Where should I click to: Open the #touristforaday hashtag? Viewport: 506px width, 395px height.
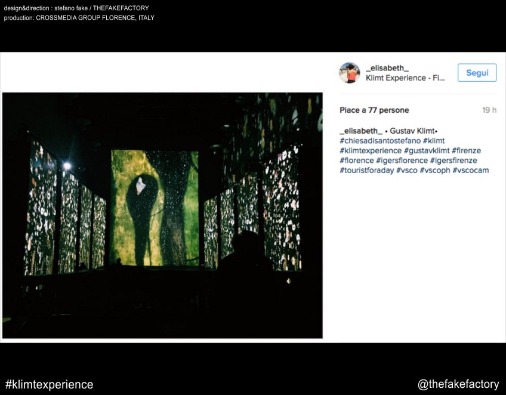tap(366, 170)
